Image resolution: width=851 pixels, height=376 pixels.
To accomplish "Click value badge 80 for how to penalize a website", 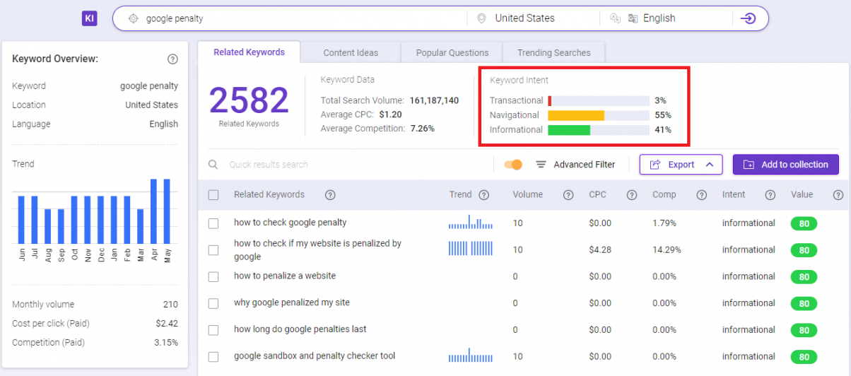I will 804,277.
